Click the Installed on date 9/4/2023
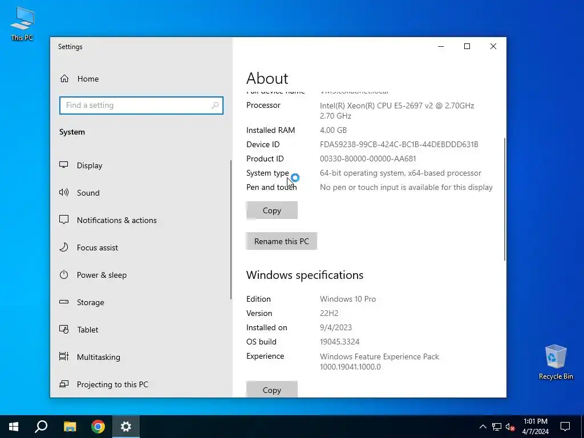This screenshot has height=438, width=584. (335, 328)
